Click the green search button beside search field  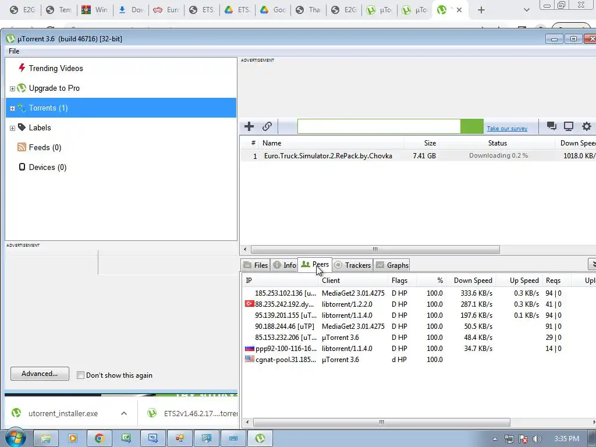tap(471, 126)
